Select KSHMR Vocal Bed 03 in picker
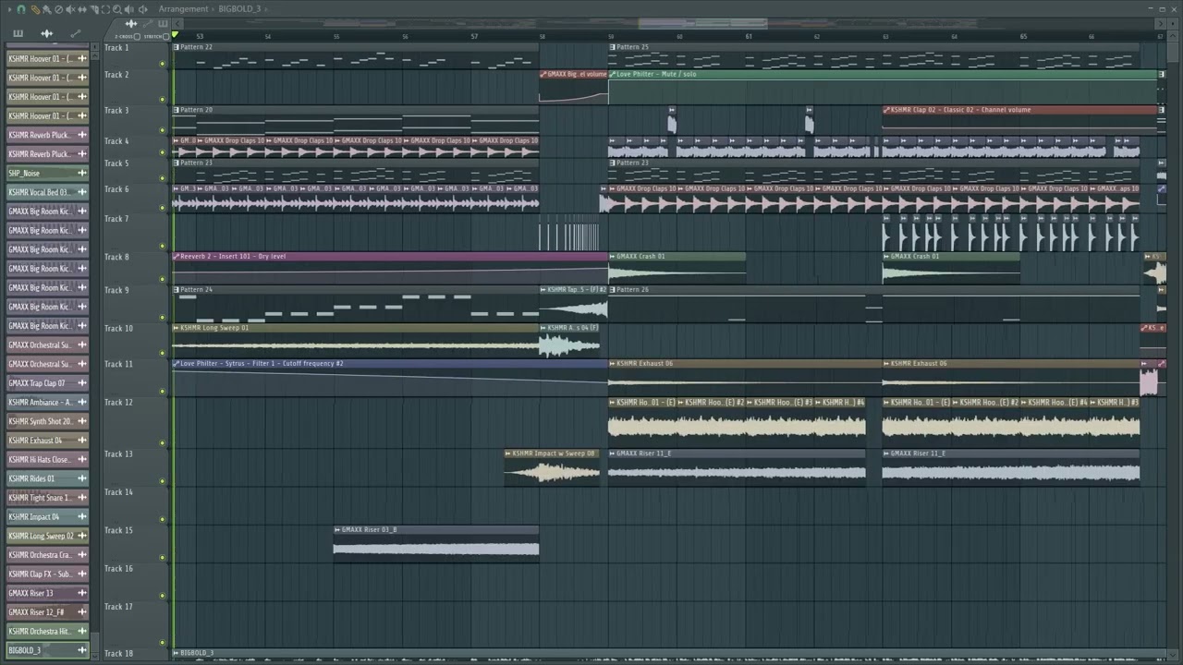This screenshot has width=1183, height=665. pos(48,192)
